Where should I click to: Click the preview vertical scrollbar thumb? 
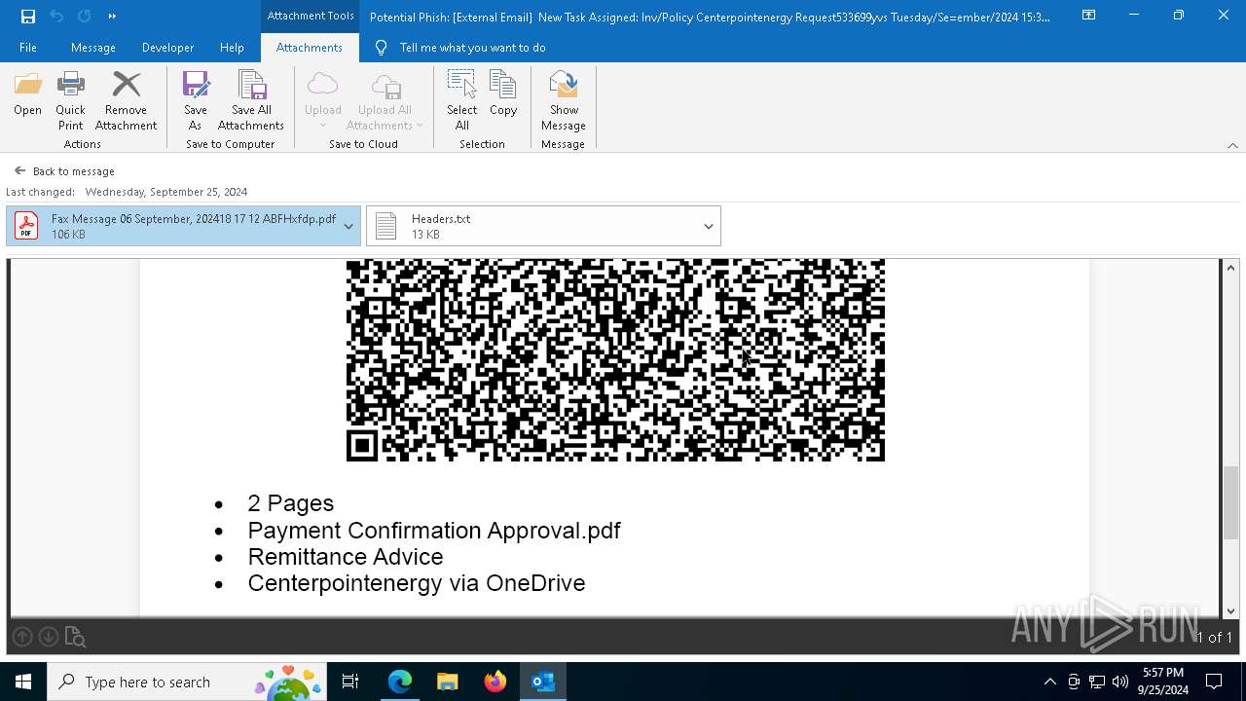(1230, 501)
